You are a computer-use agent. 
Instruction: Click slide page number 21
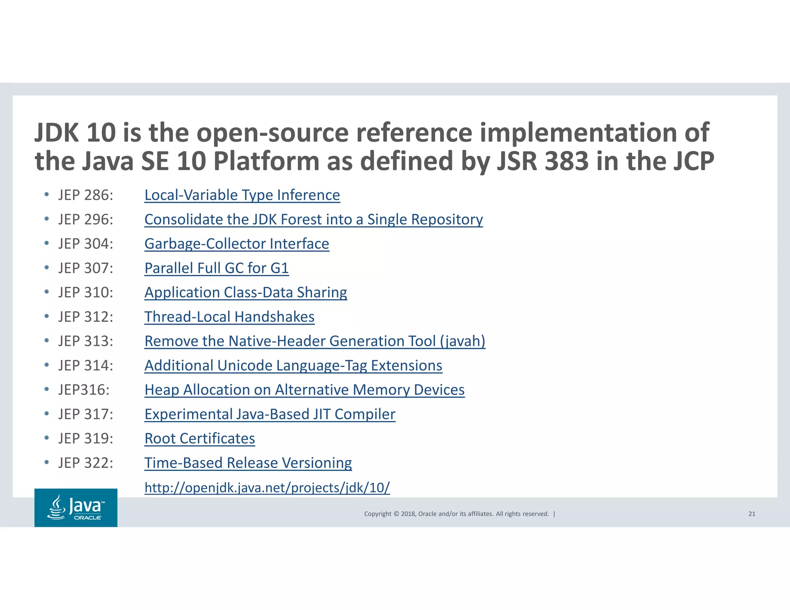tap(751, 514)
